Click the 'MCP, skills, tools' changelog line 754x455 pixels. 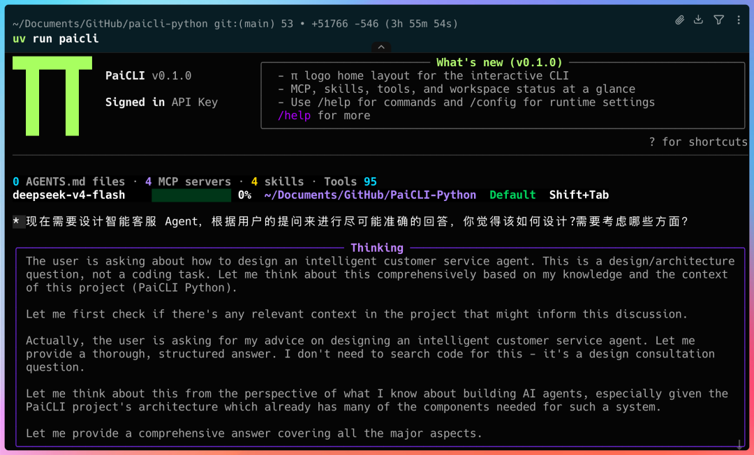[457, 89]
